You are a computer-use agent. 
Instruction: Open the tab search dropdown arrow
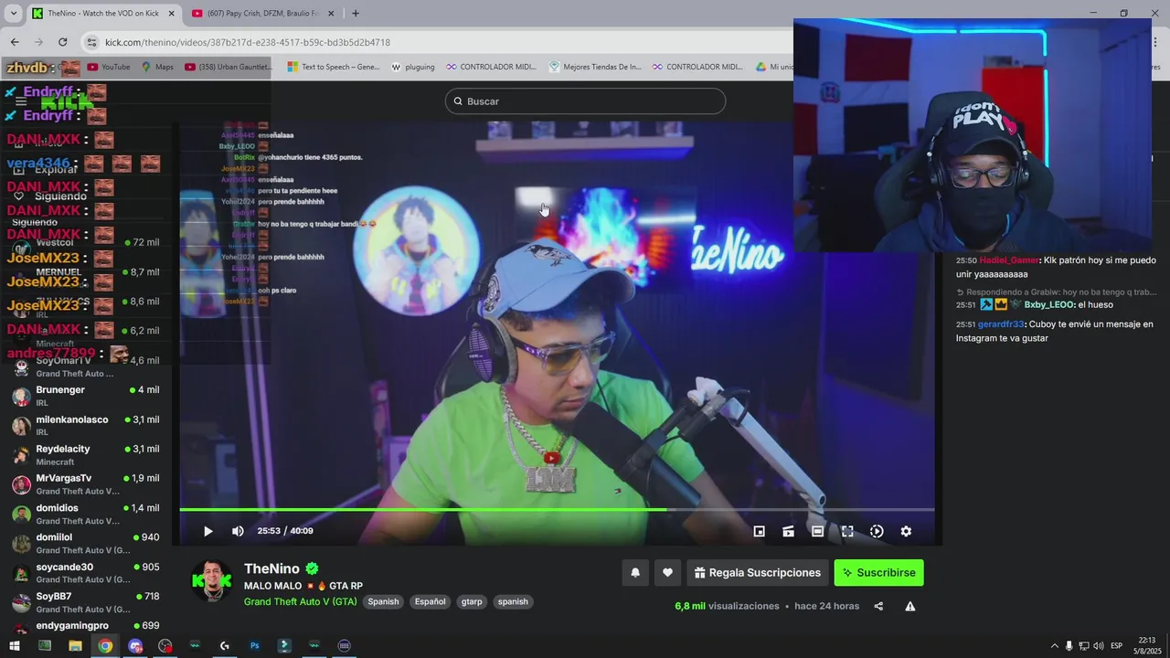13,14
